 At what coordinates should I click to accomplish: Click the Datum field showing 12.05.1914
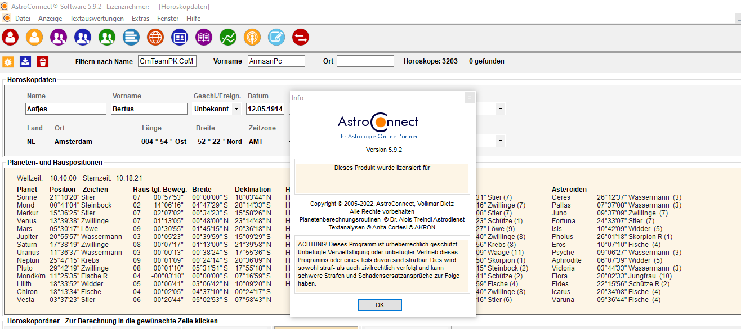265,109
